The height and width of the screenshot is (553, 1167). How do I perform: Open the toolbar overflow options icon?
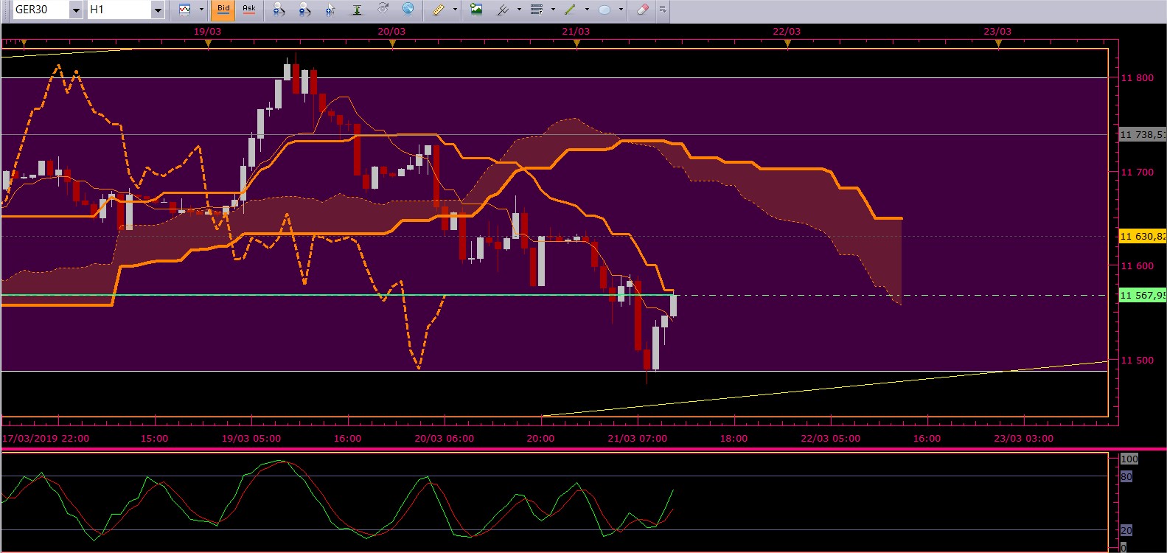coord(663,10)
